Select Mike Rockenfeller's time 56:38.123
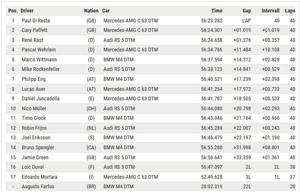The height and width of the screenshot is (192, 300). pyautogui.click(x=211, y=69)
